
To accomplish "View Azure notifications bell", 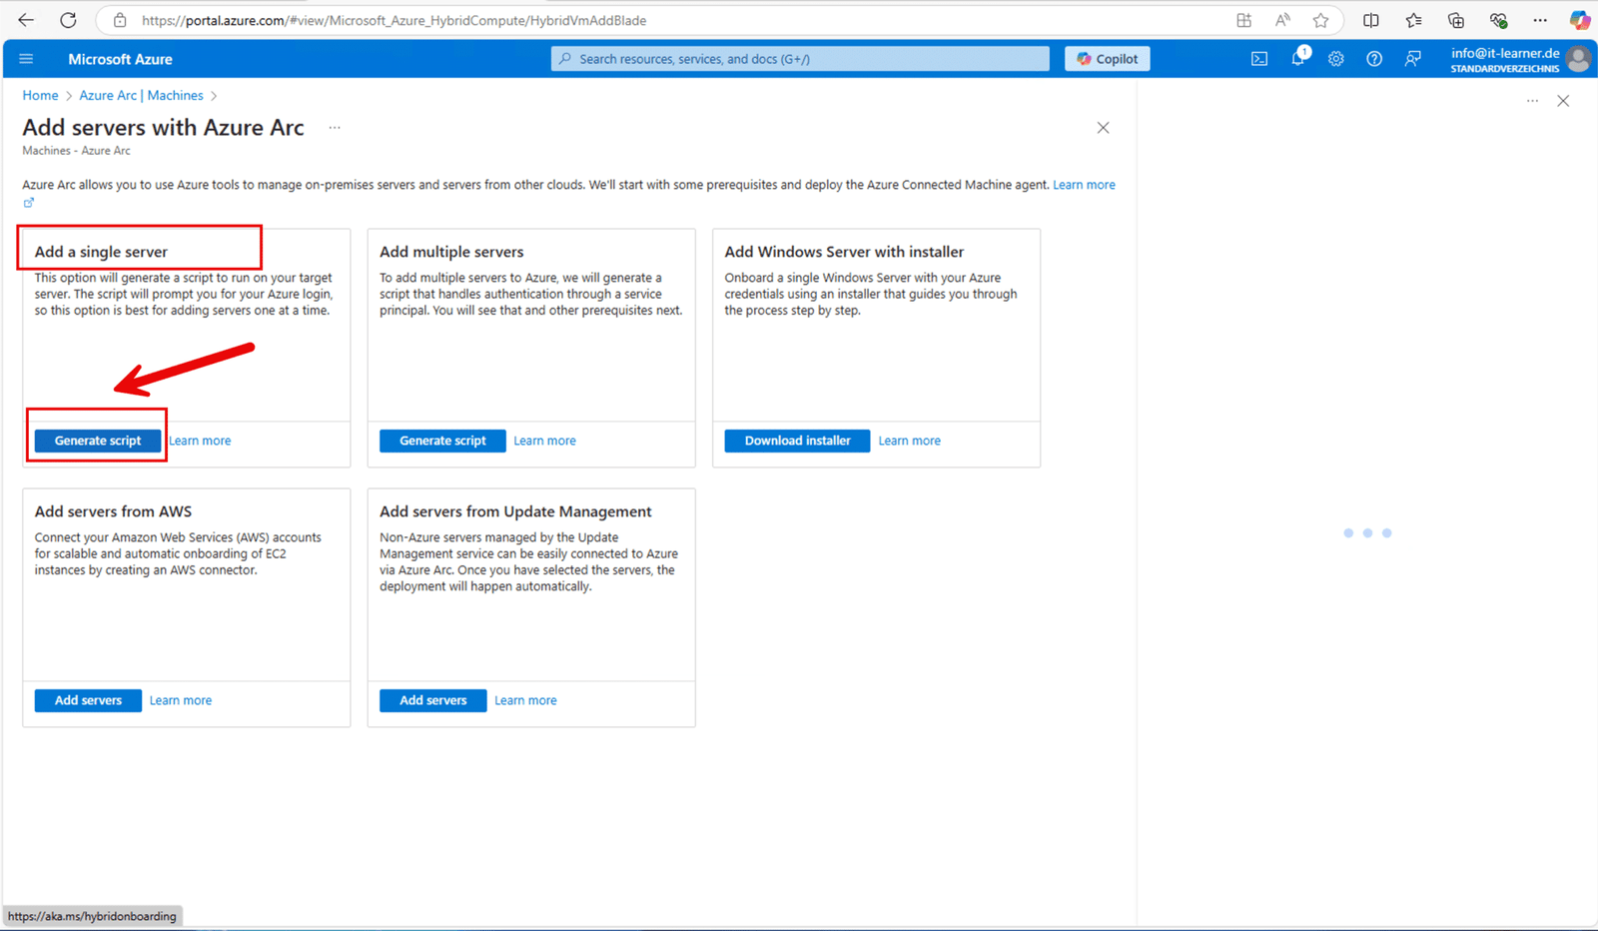I will (x=1296, y=59).
